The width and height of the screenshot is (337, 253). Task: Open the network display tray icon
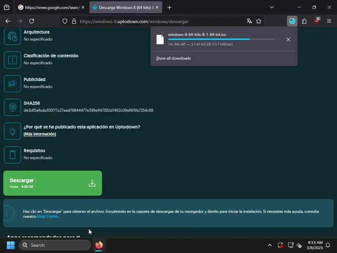pyautogui.click(x=291, y=245)
